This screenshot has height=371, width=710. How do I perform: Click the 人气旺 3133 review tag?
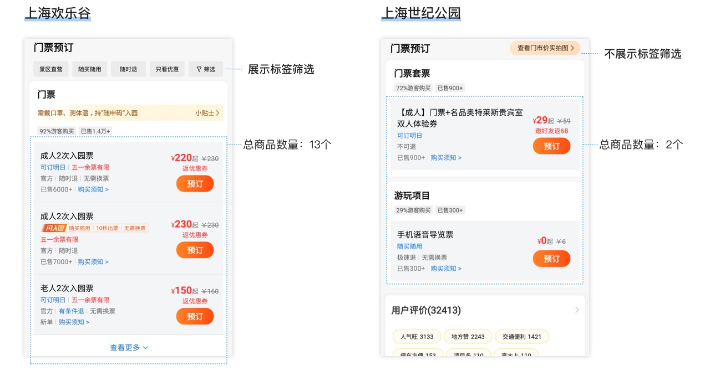coord(417,336)
